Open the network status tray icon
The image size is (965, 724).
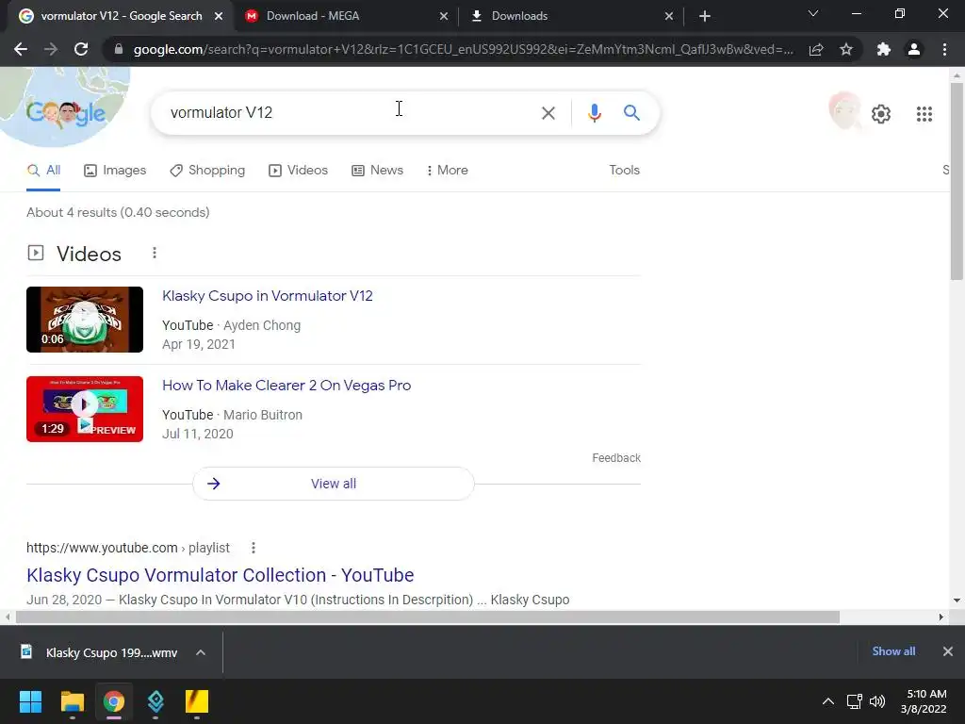click(x=854, y=701)
